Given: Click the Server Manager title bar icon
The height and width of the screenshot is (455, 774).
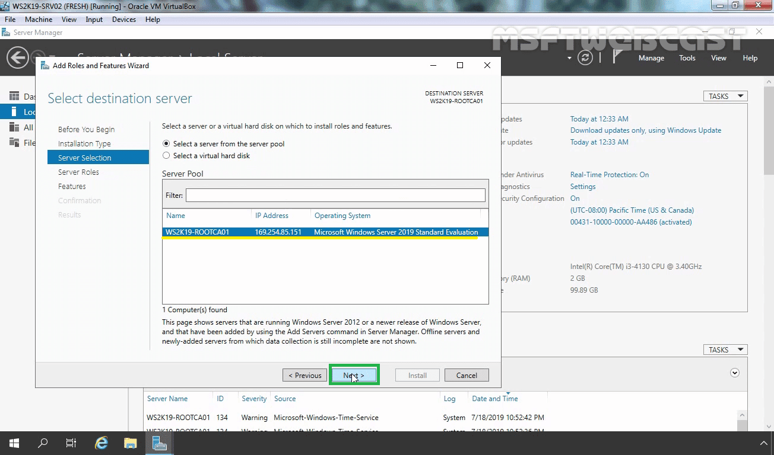Looking at the screenshot, I should point(6,33).
